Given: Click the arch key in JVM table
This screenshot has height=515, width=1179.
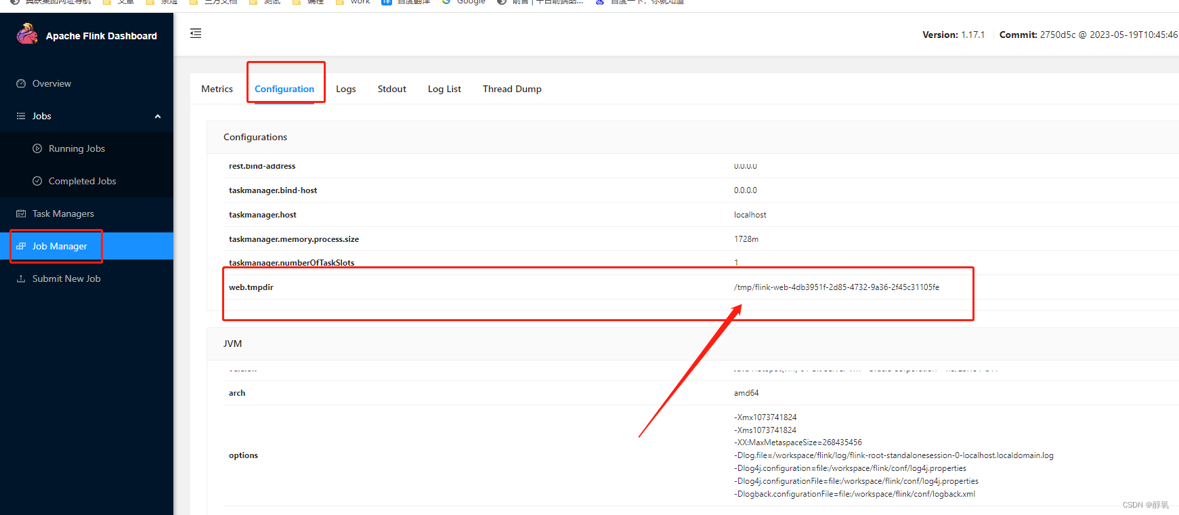Looking at the screenshot, I should [x=237, y=393].
